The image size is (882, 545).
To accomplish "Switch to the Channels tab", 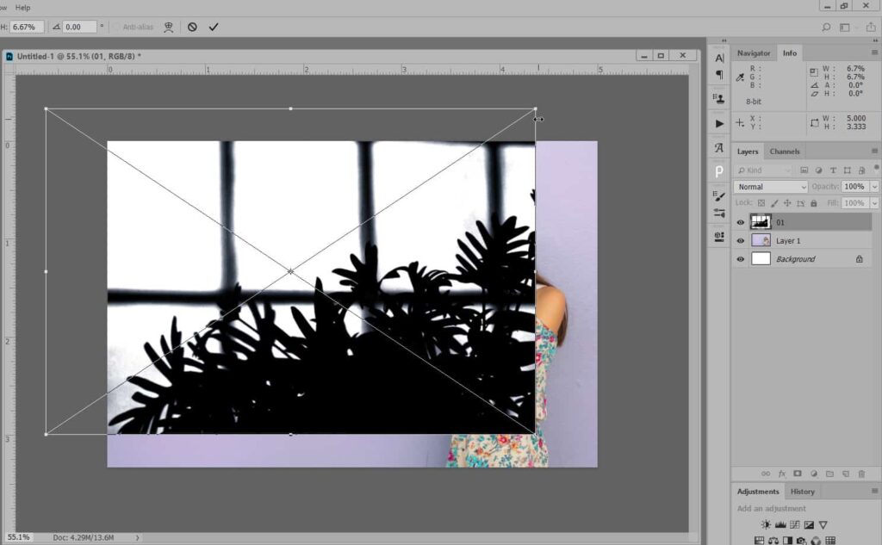I will point(784,152).
